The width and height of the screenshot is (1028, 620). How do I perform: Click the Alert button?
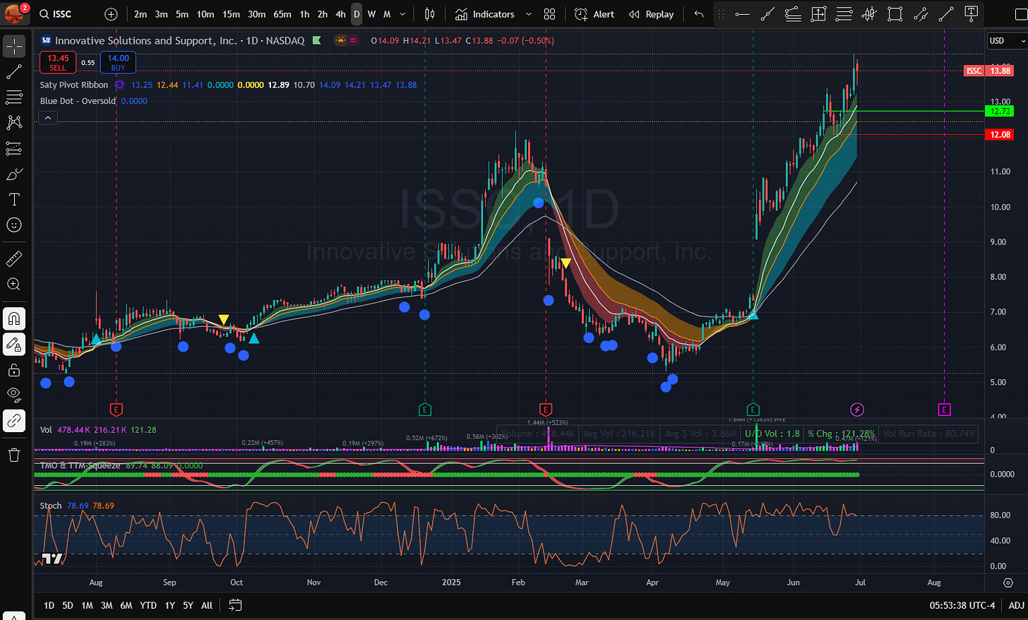point(594,14)
